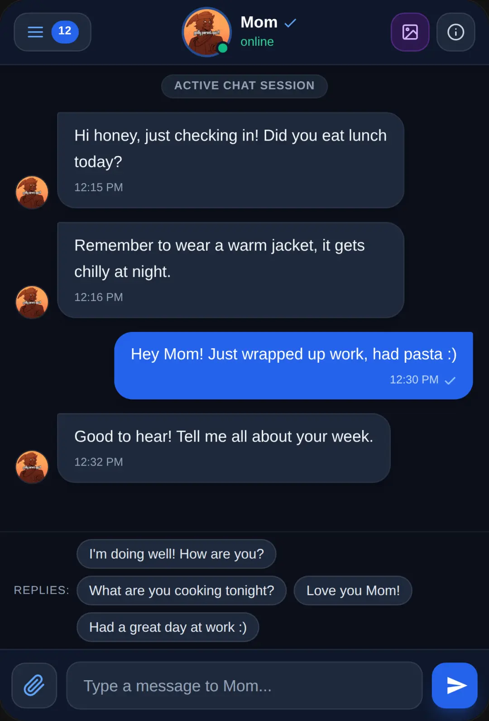
Task: Click avatar beside the 12:32 PM message
Action: point(32,467)
